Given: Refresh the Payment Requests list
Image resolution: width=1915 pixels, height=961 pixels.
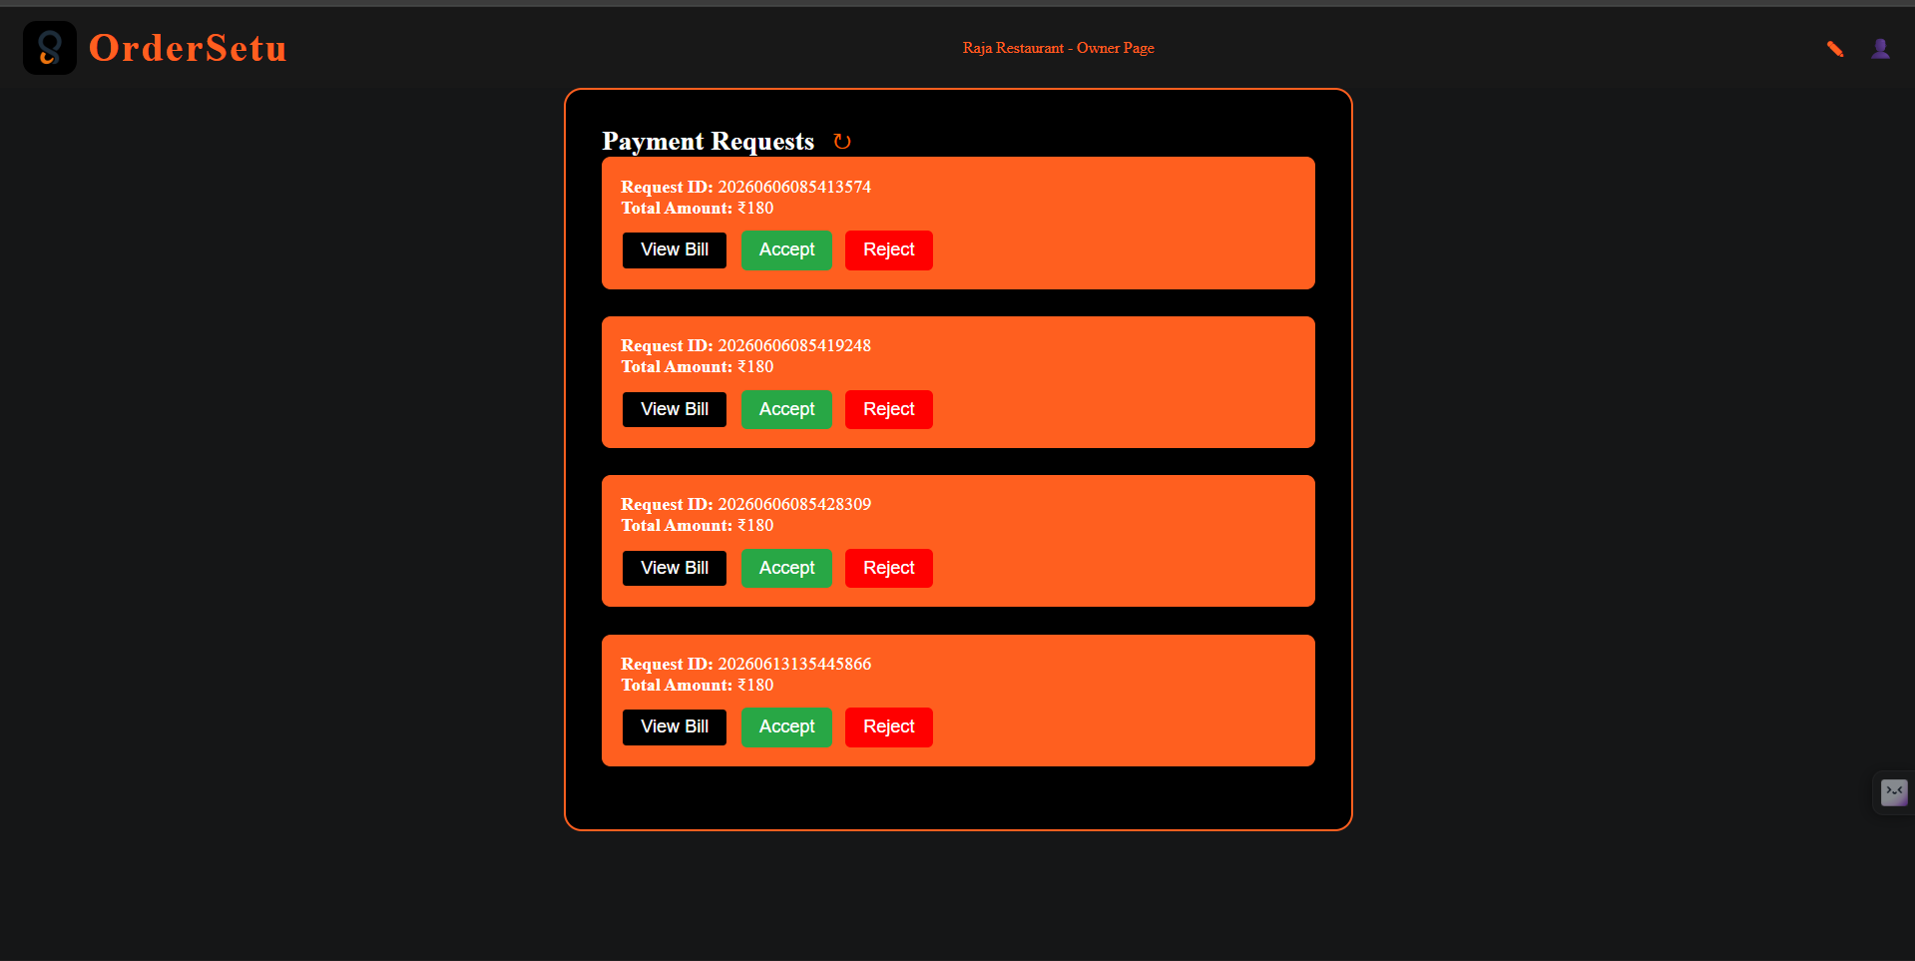Looking at the screenshot, I should (x=842, y=142).
